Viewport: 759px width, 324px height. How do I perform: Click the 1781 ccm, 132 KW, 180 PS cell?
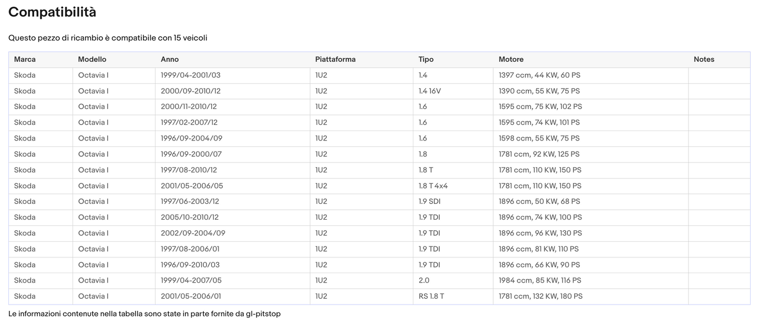tap(540, 296)
